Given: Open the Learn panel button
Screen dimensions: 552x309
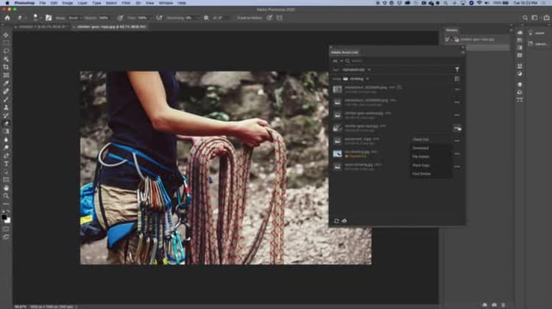Looking at the screenshot, I should click(537, 33).
